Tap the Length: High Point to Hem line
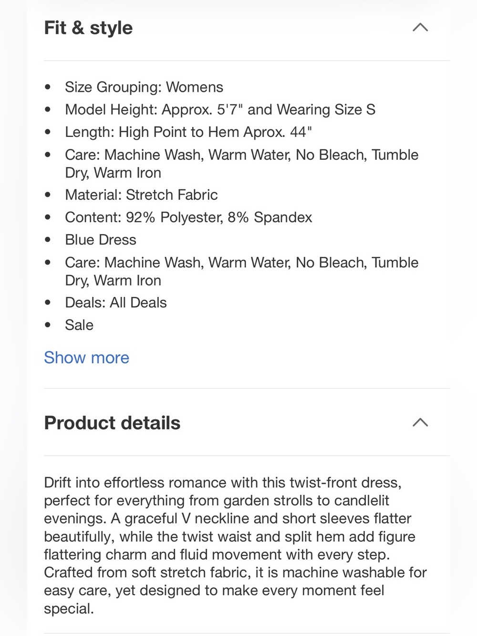Screen dimensions: 477x636 coord(188,132)
